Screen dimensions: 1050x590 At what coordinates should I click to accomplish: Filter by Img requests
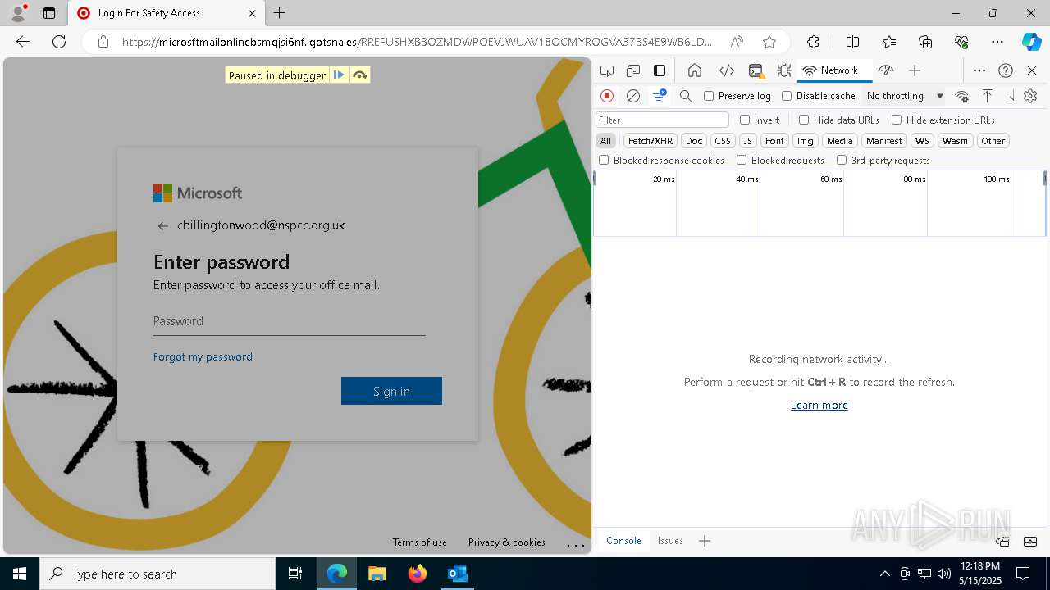pyautogui.click(x=806, y=141)
